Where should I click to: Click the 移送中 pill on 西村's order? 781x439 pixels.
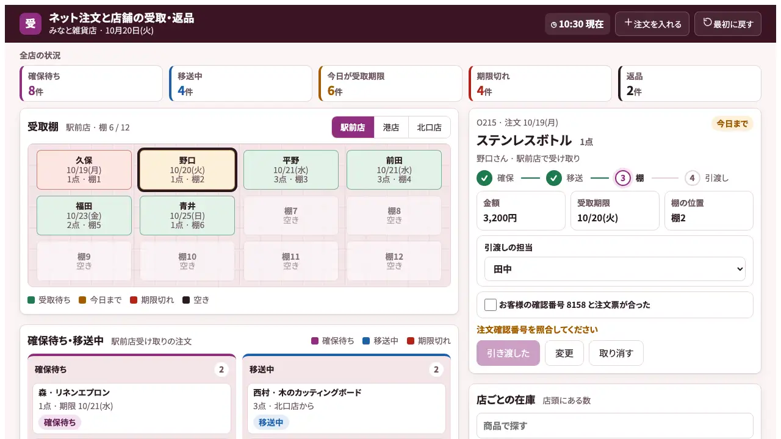coord(271,423)
